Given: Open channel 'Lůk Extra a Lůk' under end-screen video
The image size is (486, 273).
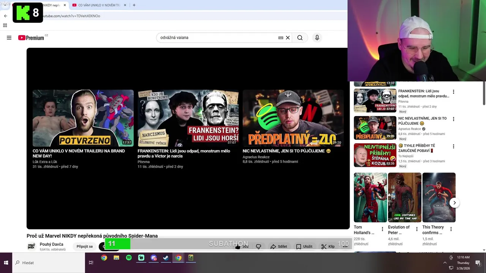Looking at the screenshot, I should tap(45, 162).
